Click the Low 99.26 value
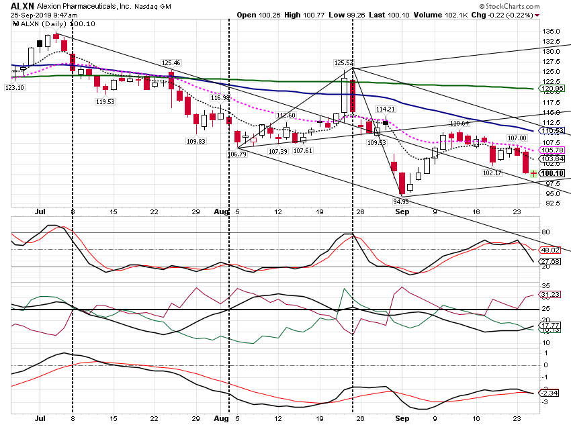The width and height of the screenshot is (571, 425). pyautogui.click(x=347, y=15)
